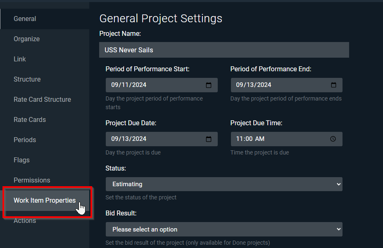Click the Project Due Time field 11:00 AM

pos(286,139)
